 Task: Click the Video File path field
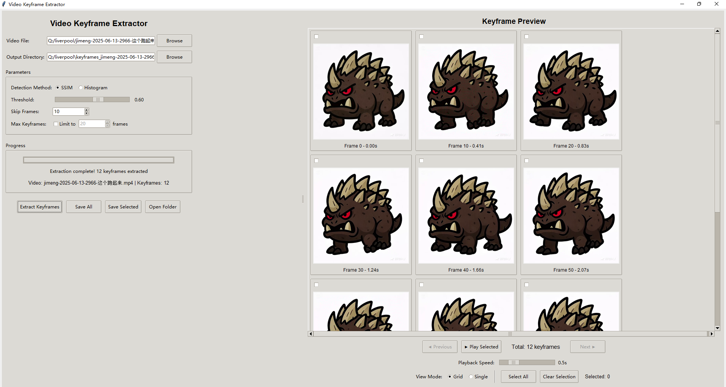[x=101, y=41]
